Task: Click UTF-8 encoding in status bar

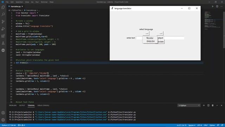Action: point(200,125)
